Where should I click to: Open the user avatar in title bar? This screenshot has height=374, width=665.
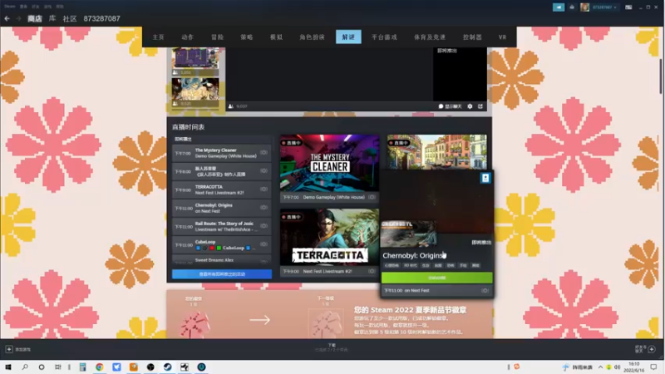click(584, 7)
